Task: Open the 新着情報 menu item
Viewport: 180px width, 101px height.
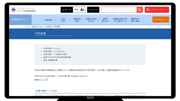Action: tap(49, 20)
